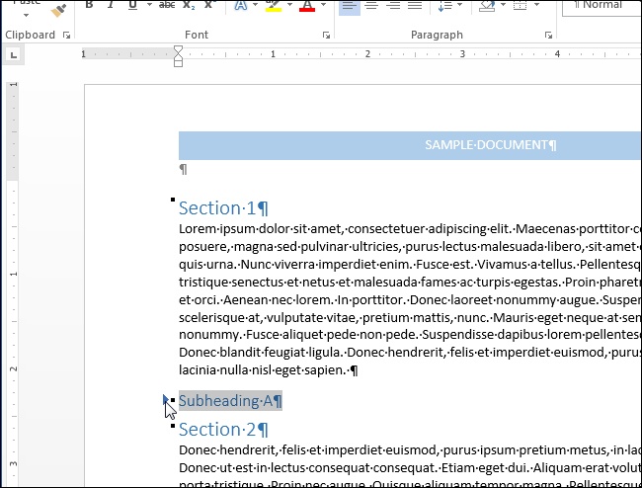The image size is (642, 488).
Task: Open the Font dialog box launcher
Action: 325,36
